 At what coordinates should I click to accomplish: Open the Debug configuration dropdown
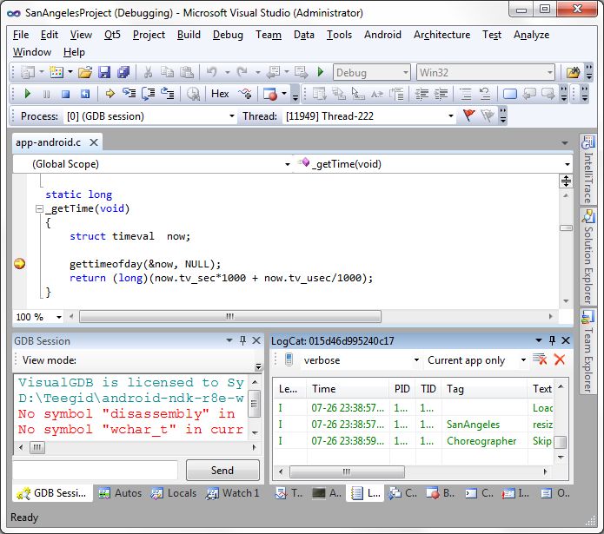[x=405, y=72]
